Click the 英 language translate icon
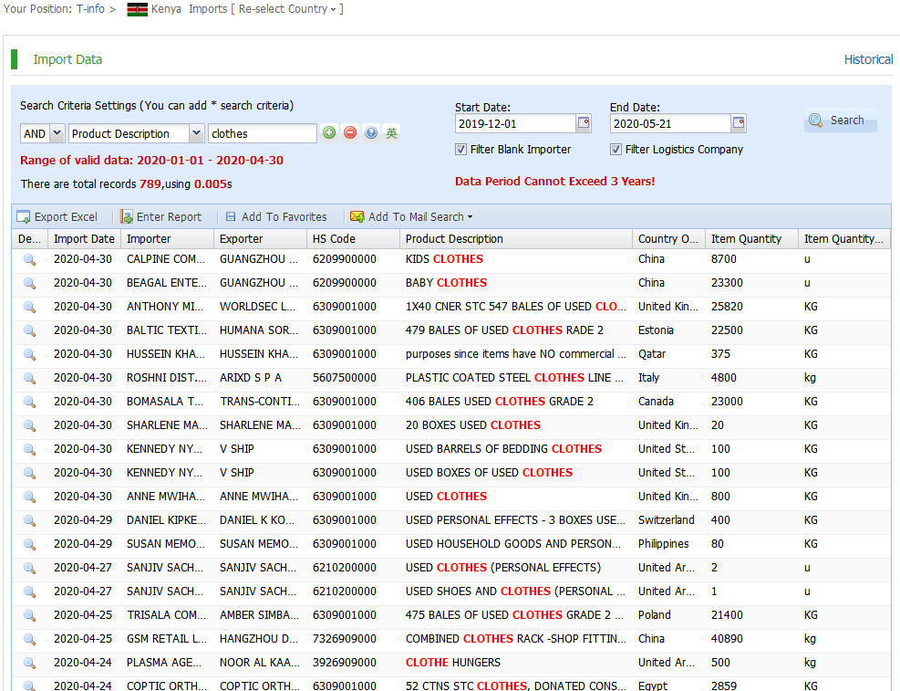Image resolution: width=900 pixels, height=691 pixels. (x=391, y=133)
